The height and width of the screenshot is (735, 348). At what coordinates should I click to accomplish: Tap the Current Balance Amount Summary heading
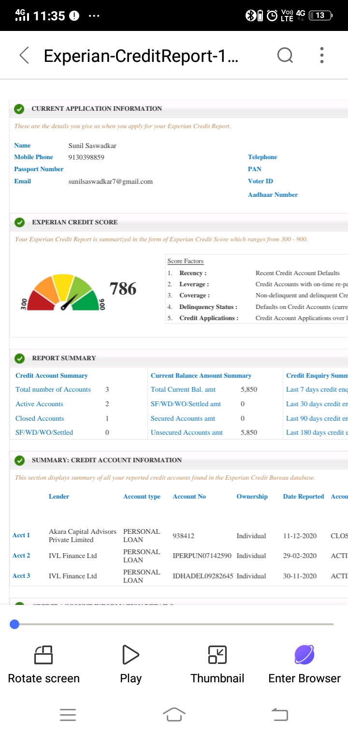[x=201, y=376]
